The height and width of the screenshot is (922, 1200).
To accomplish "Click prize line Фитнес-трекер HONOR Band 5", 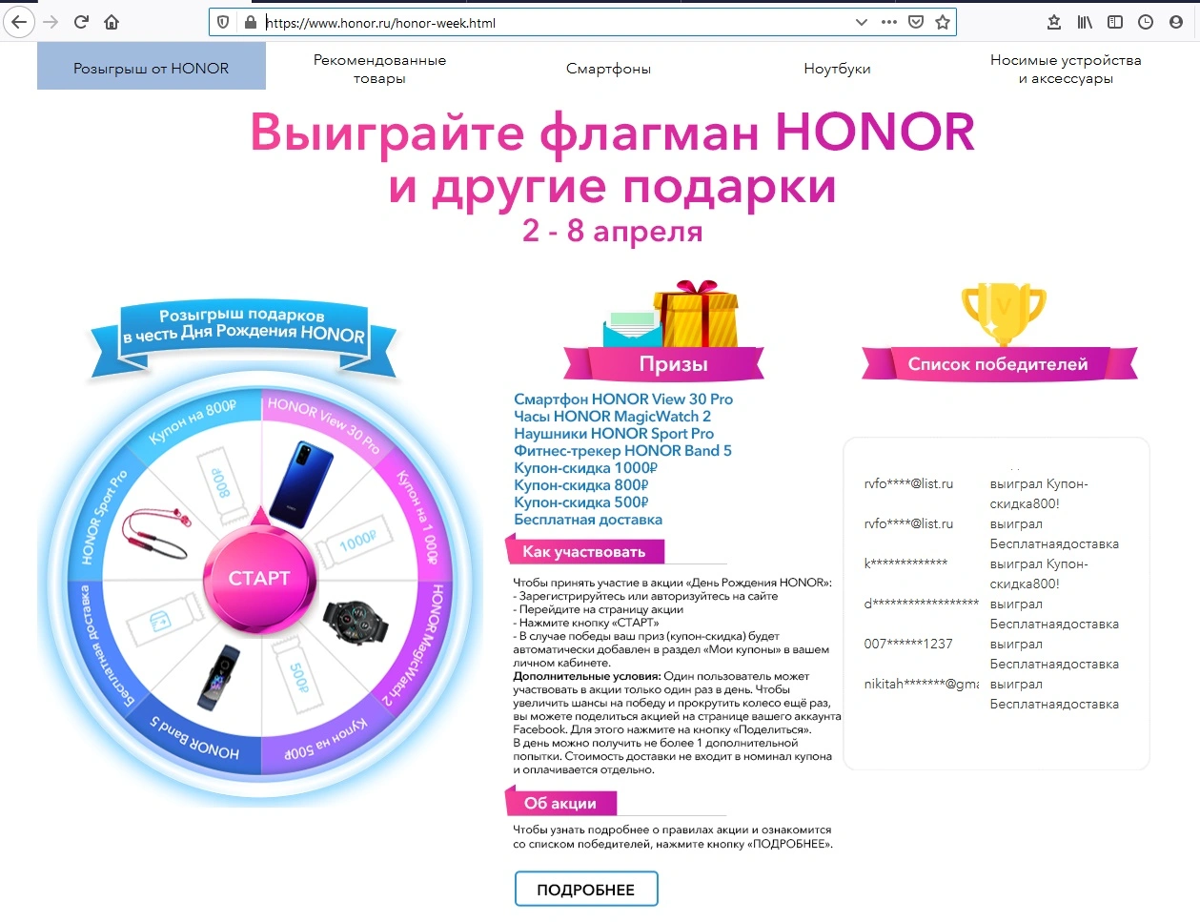I will click(x=622, y=451).
